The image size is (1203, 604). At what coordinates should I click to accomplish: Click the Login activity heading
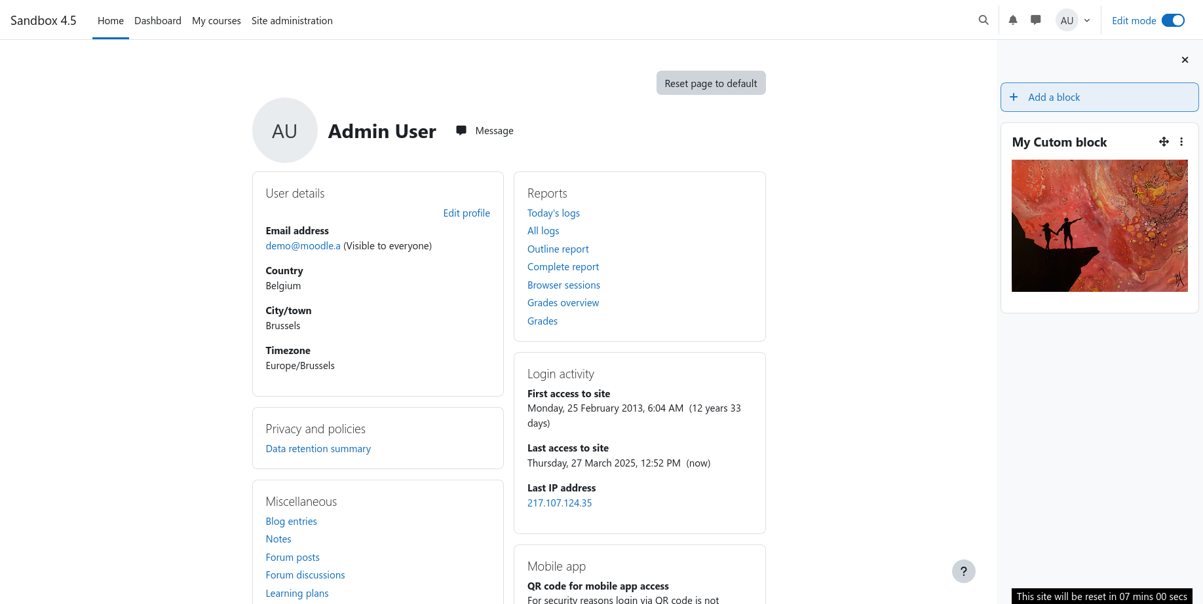pyautogui.click(x=561, y=374)
